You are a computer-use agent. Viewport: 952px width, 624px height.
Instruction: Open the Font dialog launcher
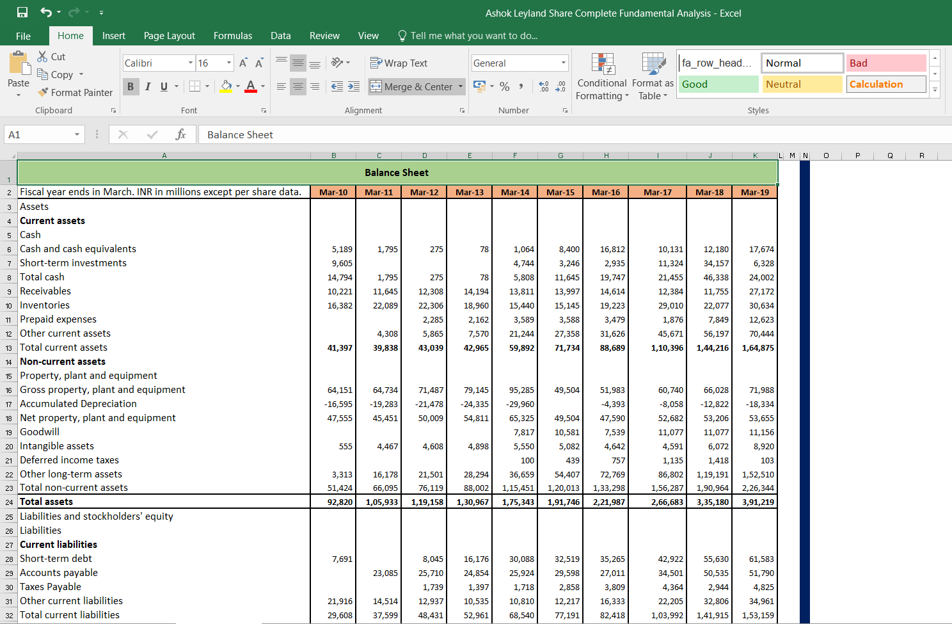pos(264,111)
